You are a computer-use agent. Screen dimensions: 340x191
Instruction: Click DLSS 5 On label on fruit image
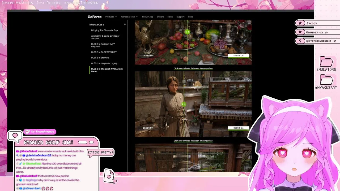[238, 56]
